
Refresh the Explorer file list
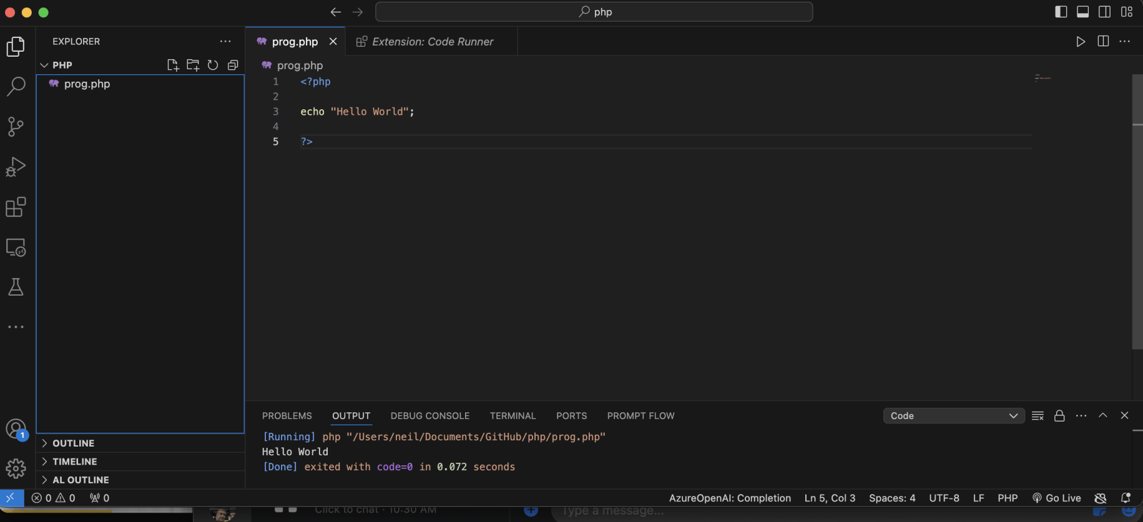coord(213,65)
